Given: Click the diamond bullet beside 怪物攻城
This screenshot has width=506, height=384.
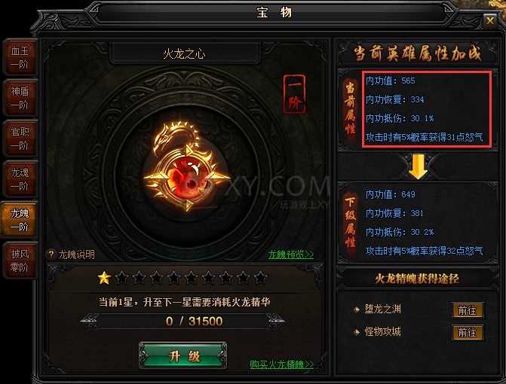Looking at the screenshot, I should tap(357, 332).
